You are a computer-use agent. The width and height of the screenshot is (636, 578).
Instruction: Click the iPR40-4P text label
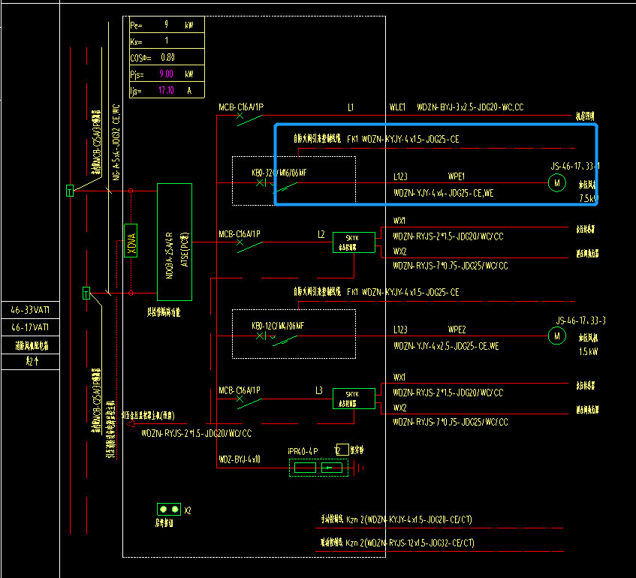pyautogui.click(x=303, y=451)
